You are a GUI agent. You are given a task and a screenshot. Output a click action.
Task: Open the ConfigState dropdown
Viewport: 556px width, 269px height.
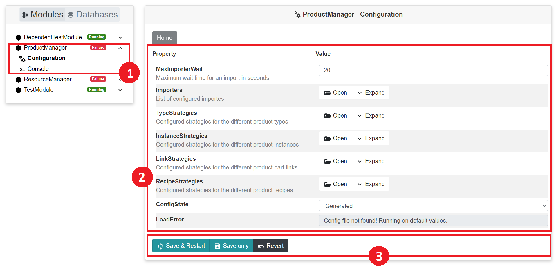tap(433, 206)
